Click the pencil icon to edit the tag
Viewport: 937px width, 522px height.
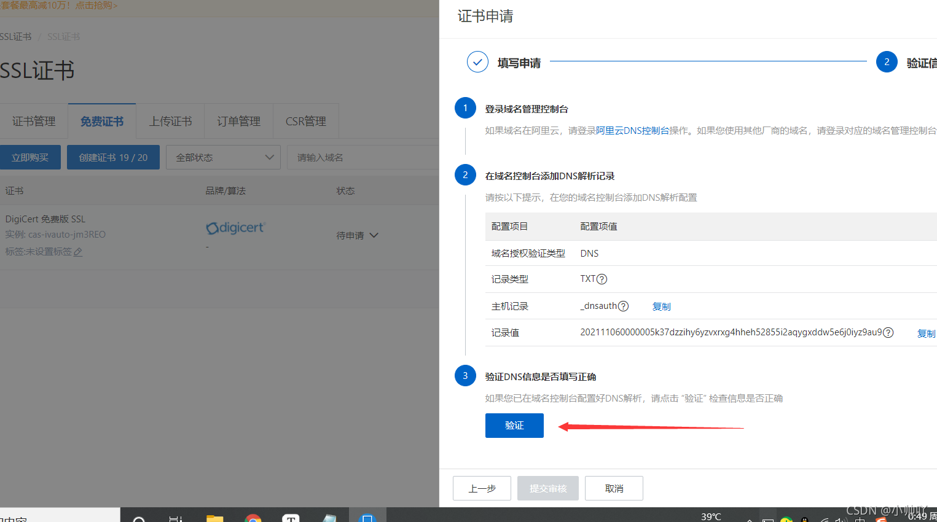78,252
